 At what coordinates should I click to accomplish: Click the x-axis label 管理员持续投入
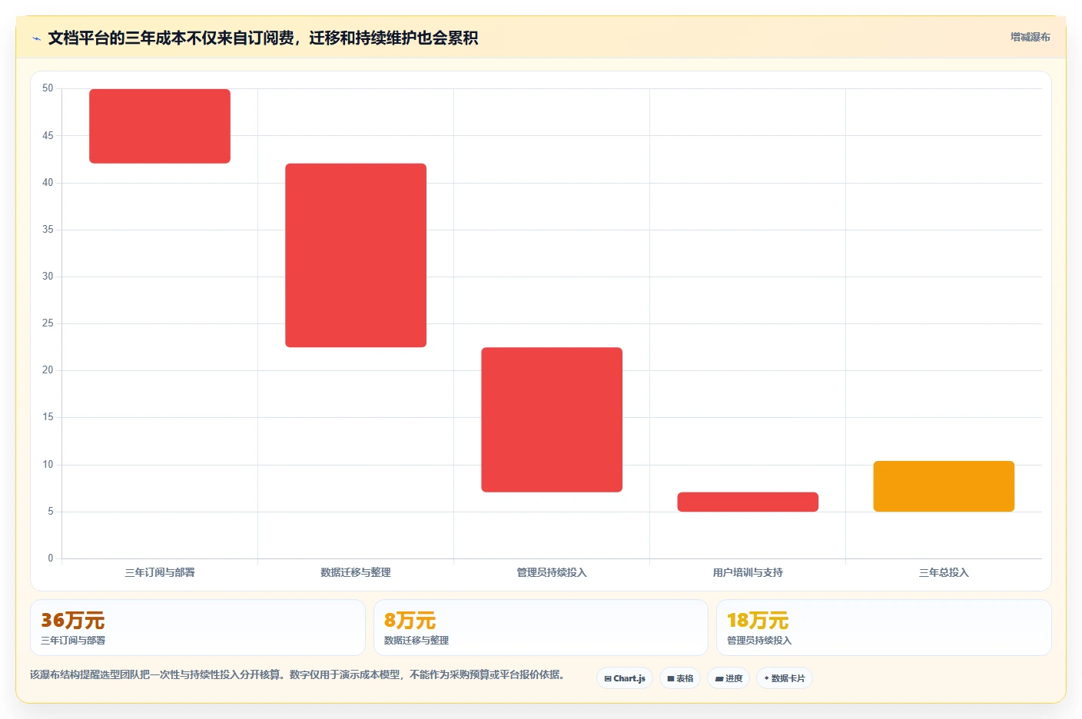tap(552, 572)
